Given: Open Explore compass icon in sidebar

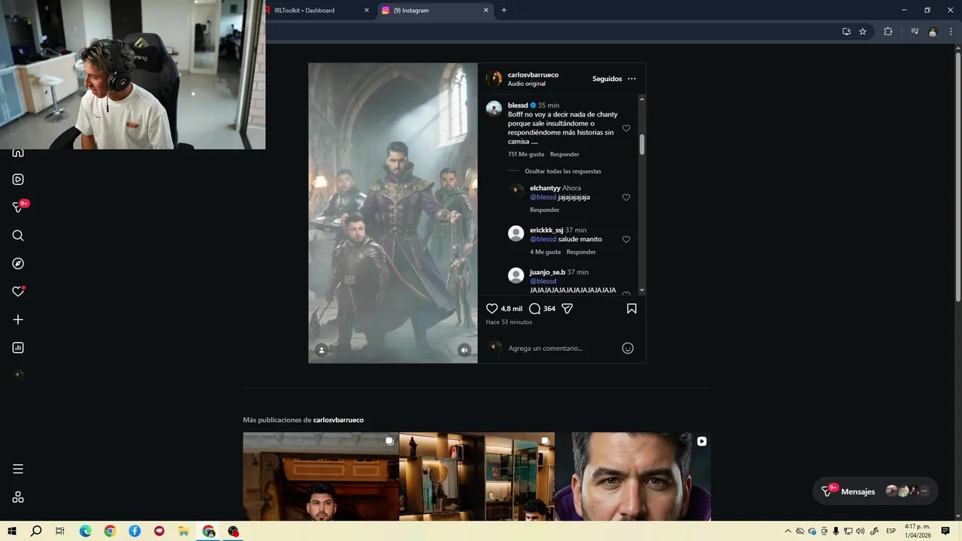Looking at the screenshot, I should [x=18, y=264].
